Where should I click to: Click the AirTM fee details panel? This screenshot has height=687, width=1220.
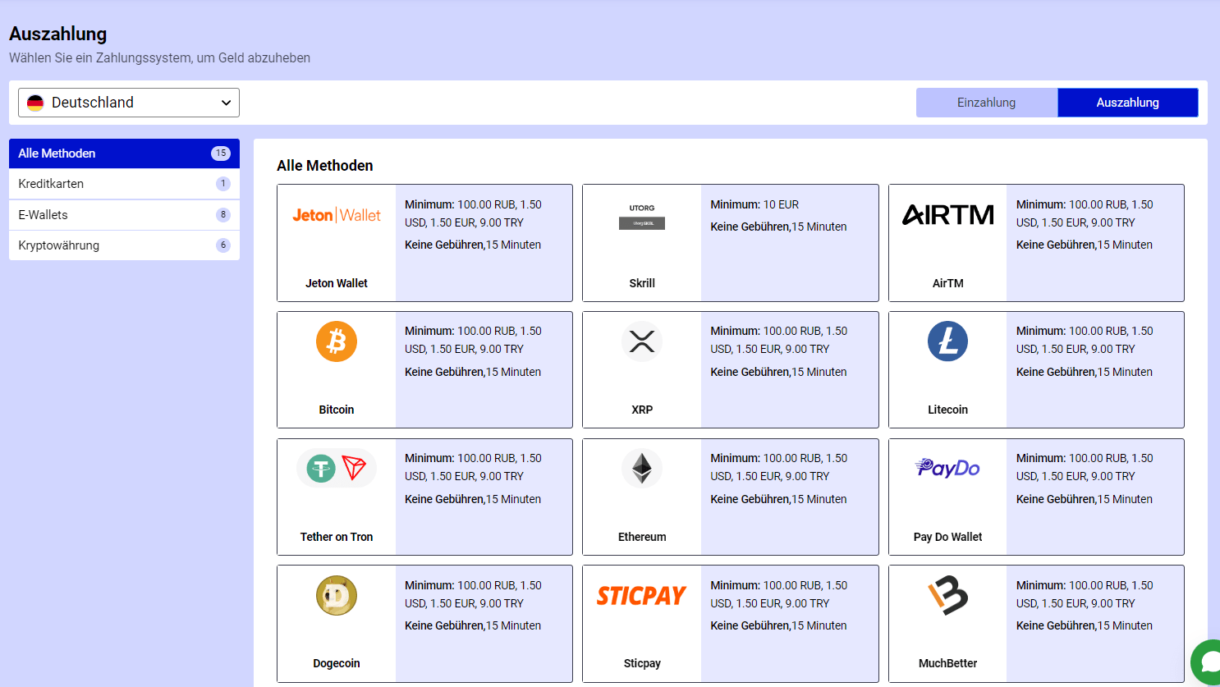(1095, 243)
